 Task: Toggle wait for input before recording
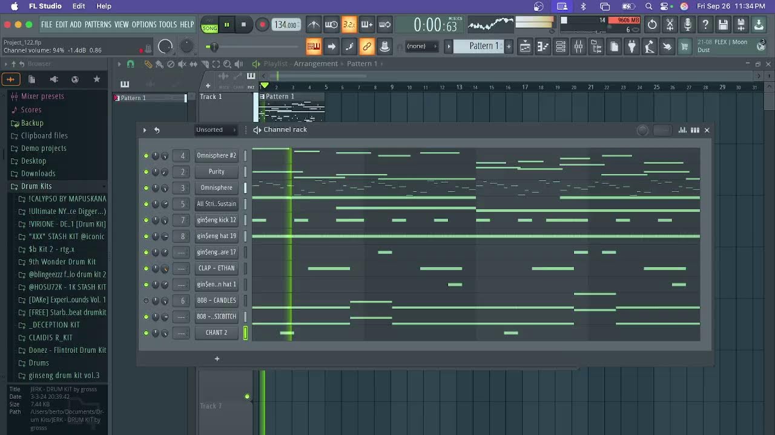coord(331,25)
